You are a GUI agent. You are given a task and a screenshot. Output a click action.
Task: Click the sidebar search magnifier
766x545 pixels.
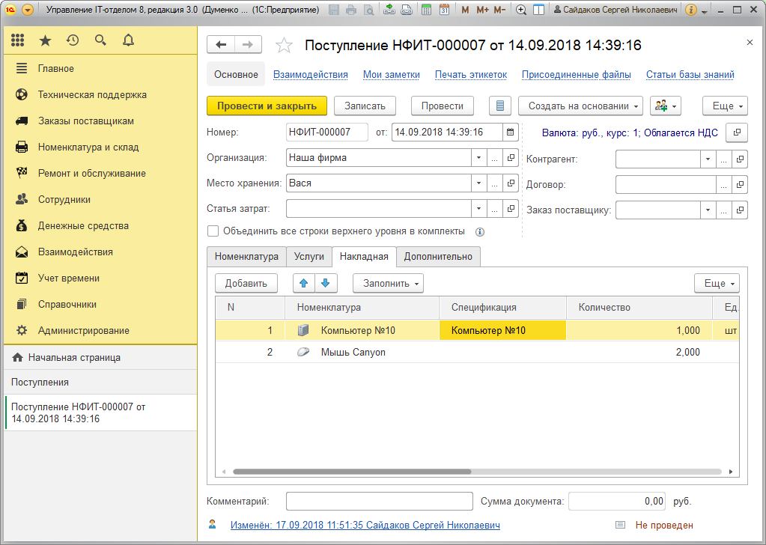[x=100, y=40]
